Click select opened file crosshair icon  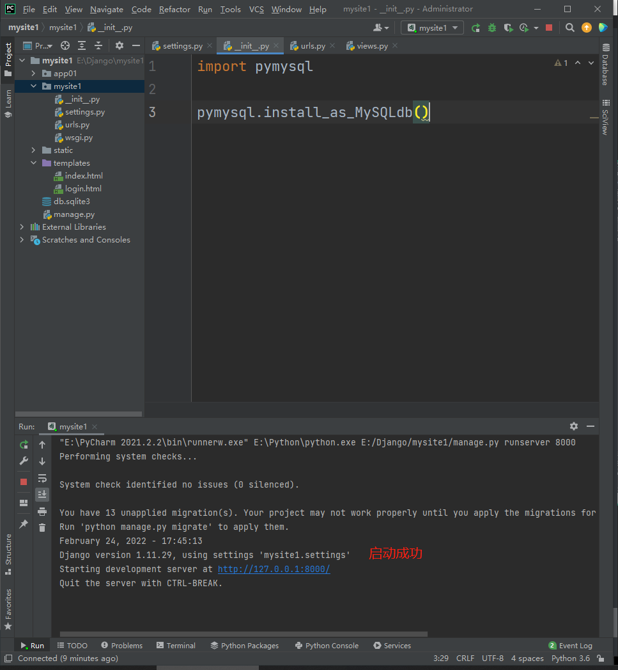(x=65, y=45)
